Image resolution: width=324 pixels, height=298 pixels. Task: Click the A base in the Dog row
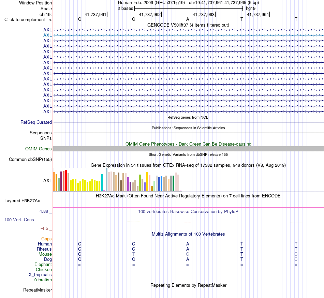[x=188, y=259]
